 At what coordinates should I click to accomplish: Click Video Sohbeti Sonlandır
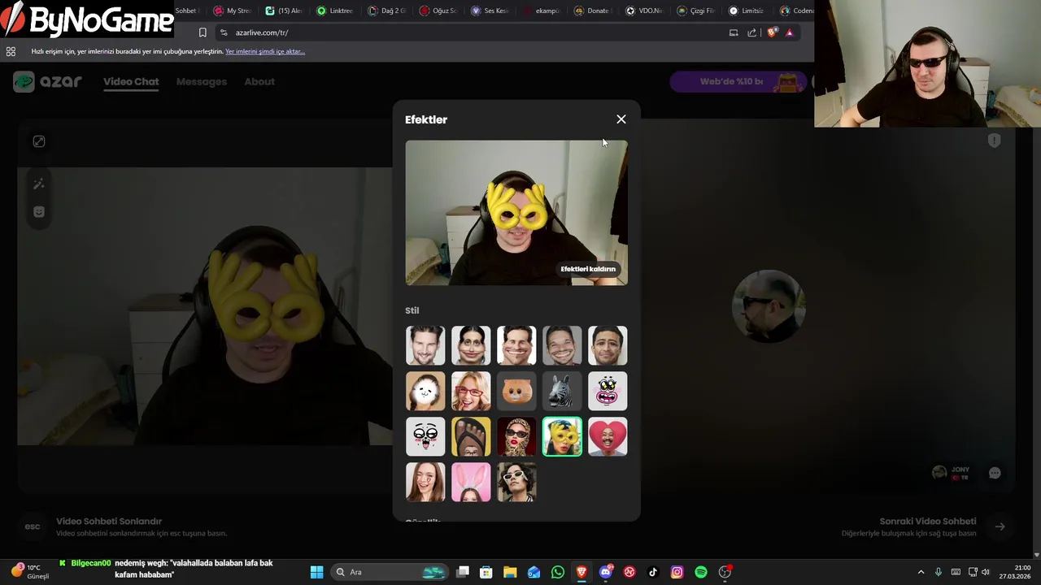click(109, 522)
